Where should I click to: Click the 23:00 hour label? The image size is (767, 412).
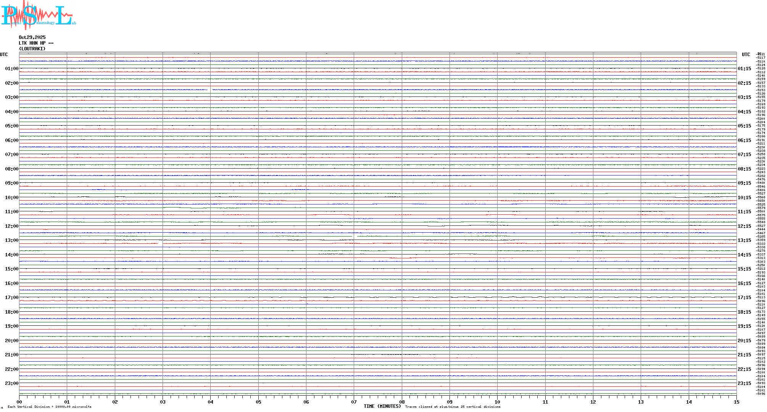point(11,383)
